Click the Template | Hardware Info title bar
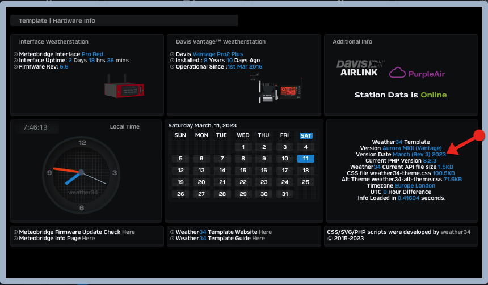 click(x=124, y=20)
